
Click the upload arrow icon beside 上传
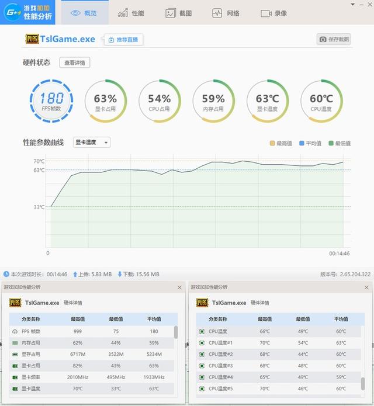(75, 274)
